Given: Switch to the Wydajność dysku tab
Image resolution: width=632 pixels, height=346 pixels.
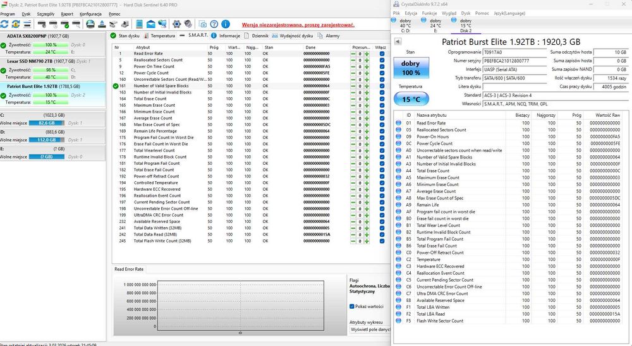Looking at the screenshot, I should click(x=292, y=36).
